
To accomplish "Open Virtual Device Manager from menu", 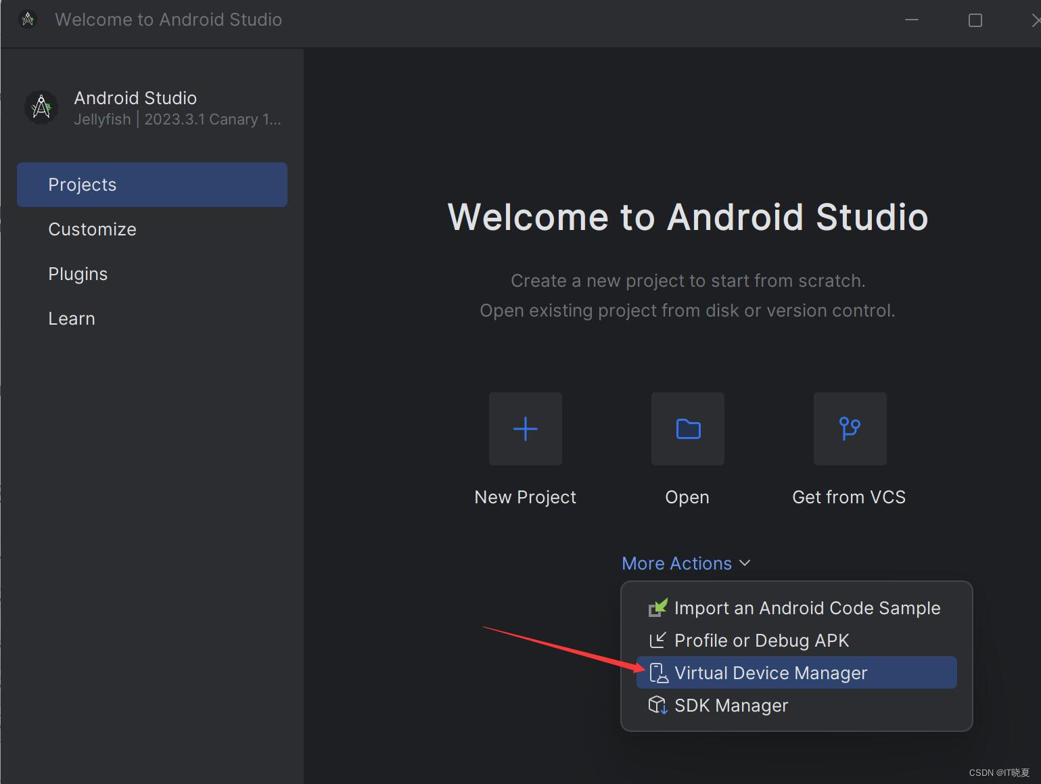I will click(797, 672).
